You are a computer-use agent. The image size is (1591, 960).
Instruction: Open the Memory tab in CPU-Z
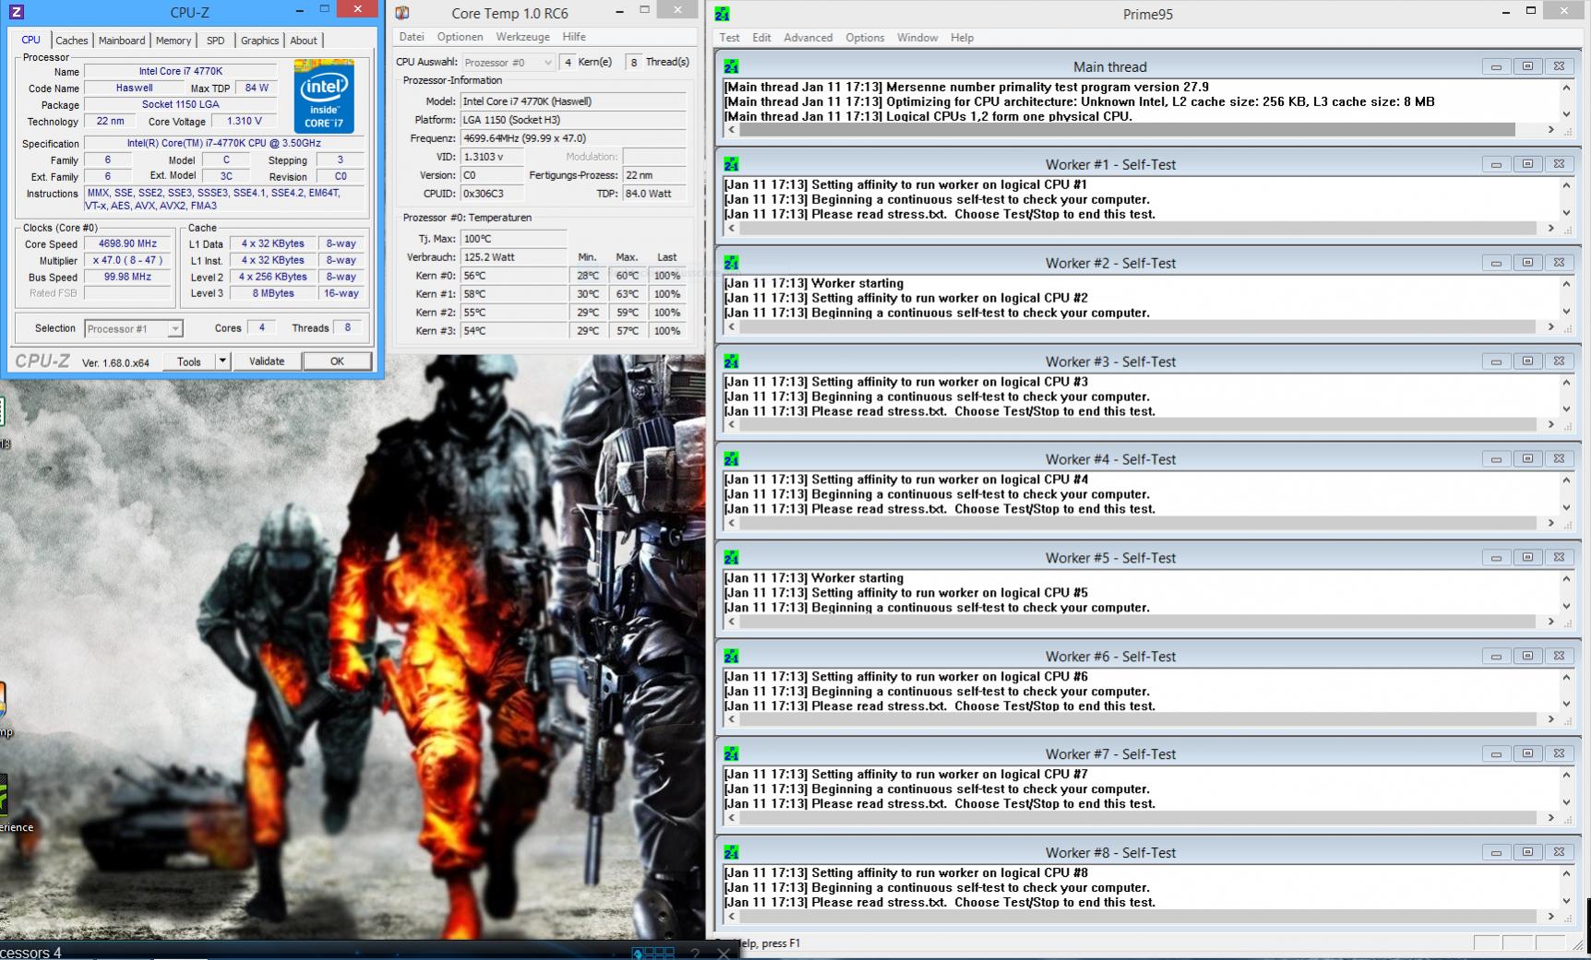[173, 41]
